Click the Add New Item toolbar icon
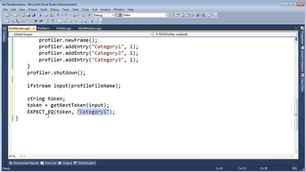The image size is (306, 172). (x=15, y=15)
